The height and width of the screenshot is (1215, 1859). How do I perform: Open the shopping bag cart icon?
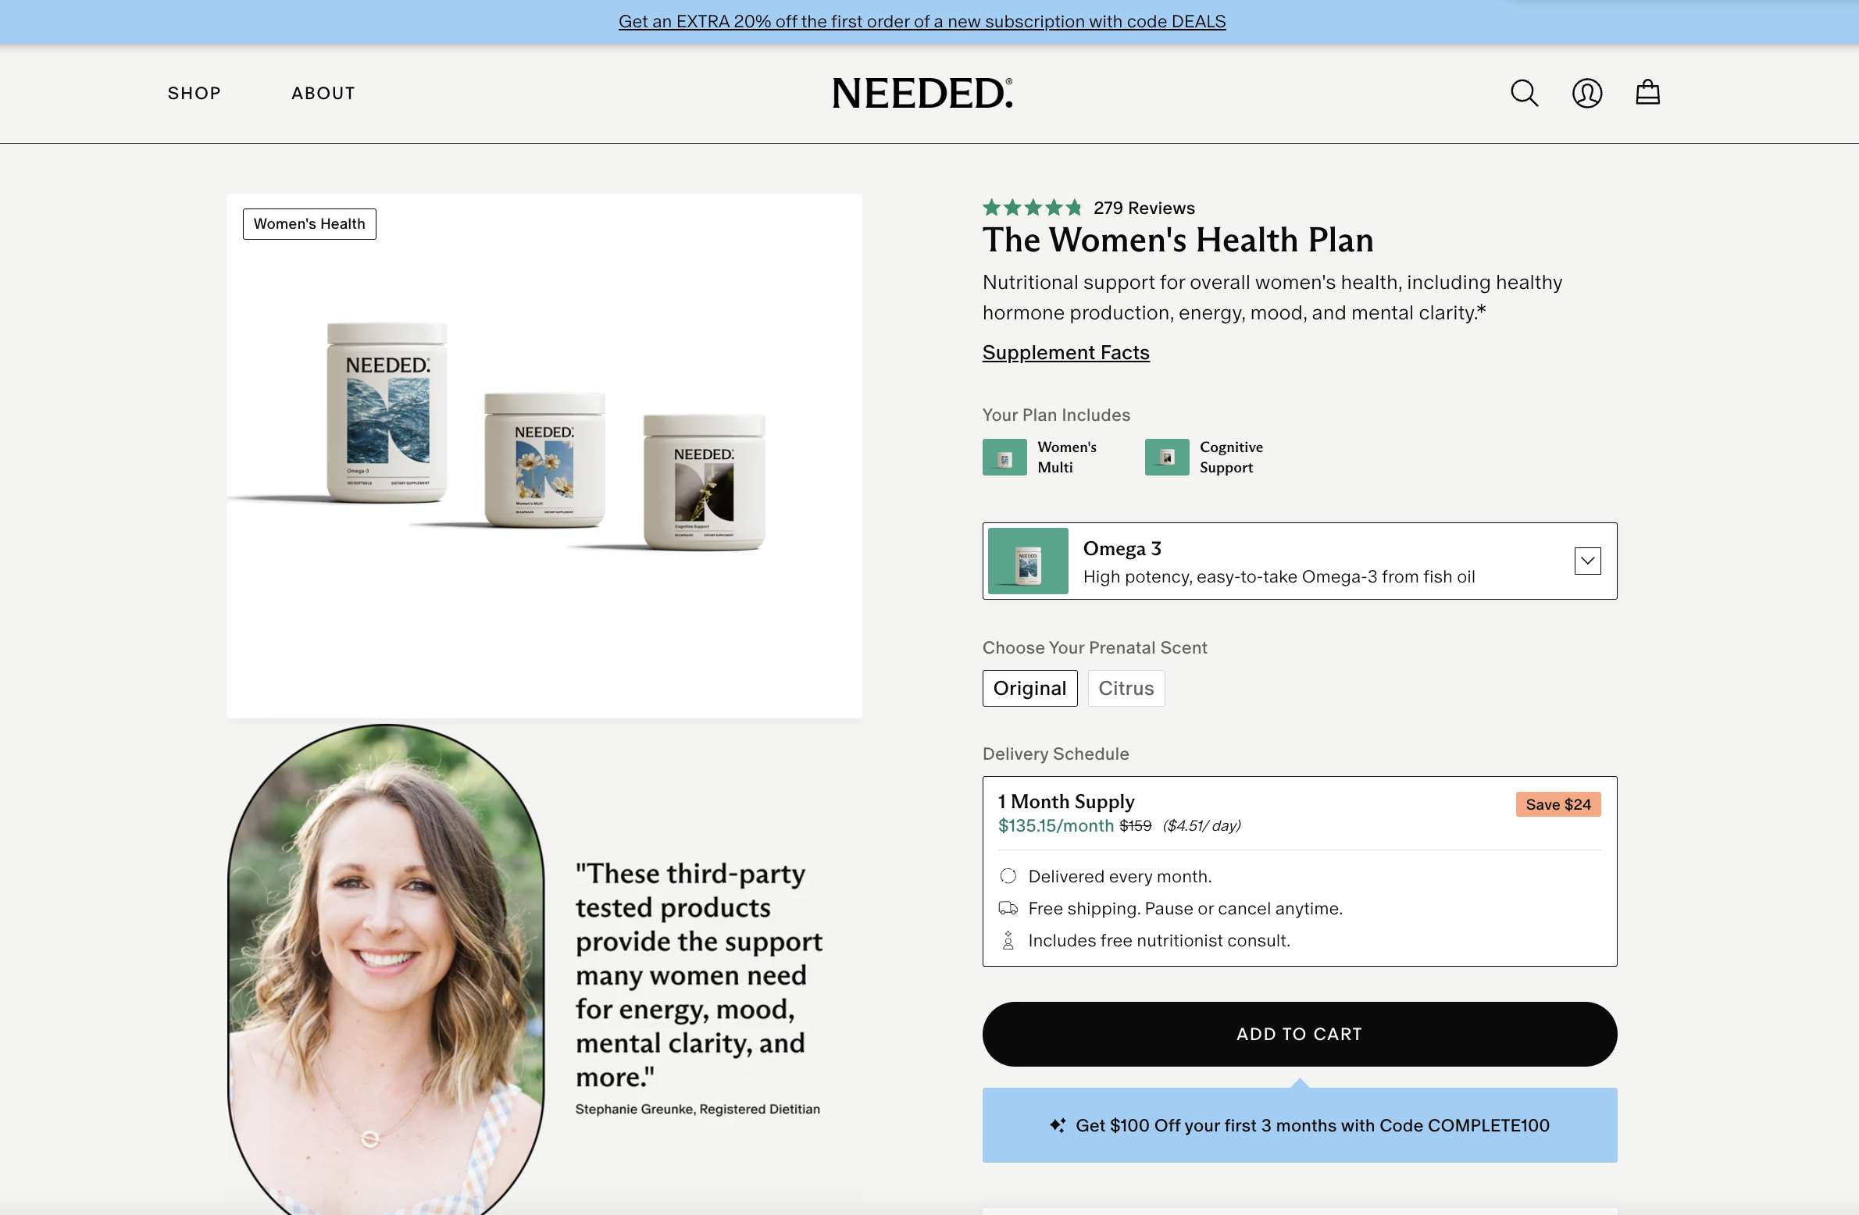point(1647,92)
